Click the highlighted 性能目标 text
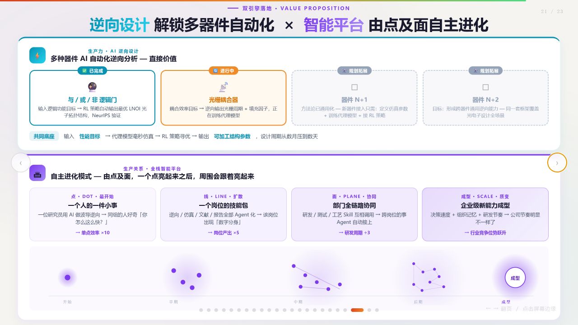Viewport: 578px width, 325px height. 90,136
